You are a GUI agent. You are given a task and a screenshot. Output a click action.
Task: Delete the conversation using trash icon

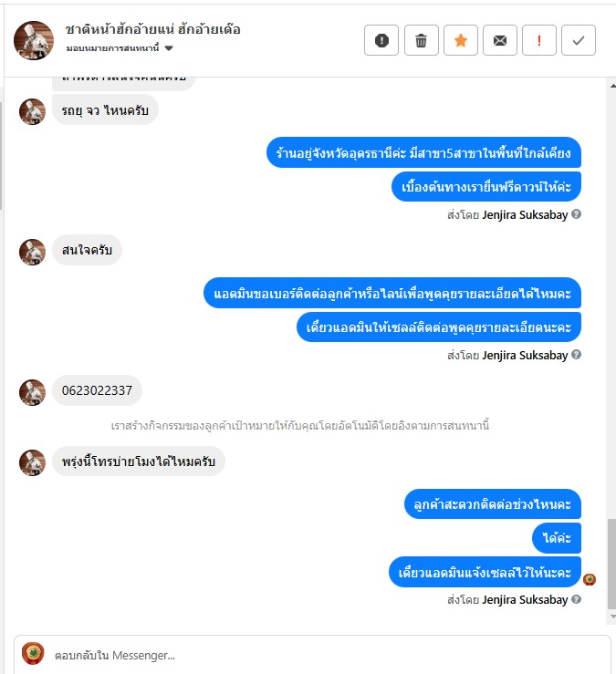(421, 40)
